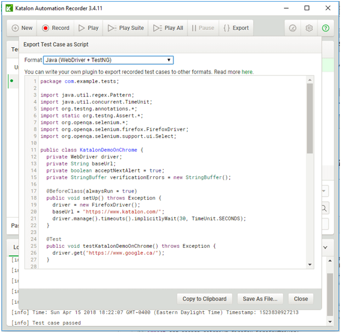Screen dimensions: 341x333
Task: Click the Play All button
Action: [x=168, y=28]
